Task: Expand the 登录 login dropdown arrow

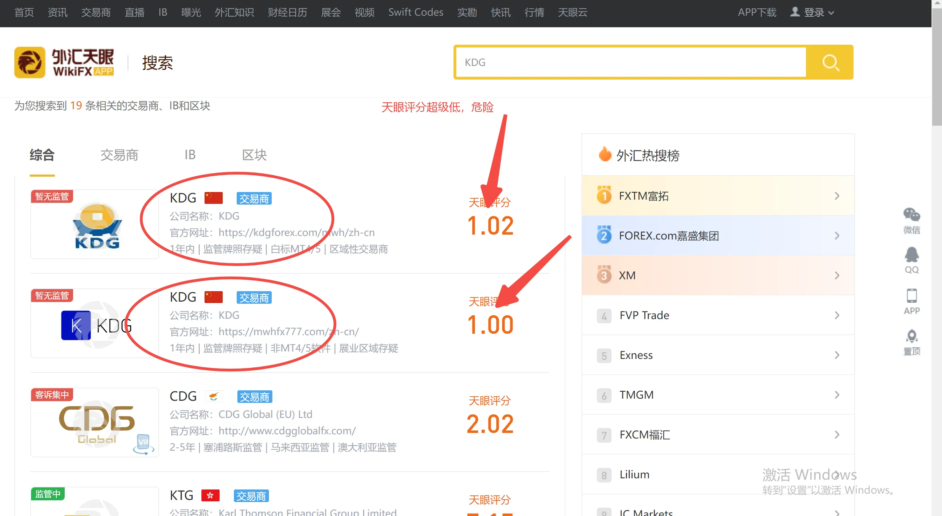Action: [831, 13]
